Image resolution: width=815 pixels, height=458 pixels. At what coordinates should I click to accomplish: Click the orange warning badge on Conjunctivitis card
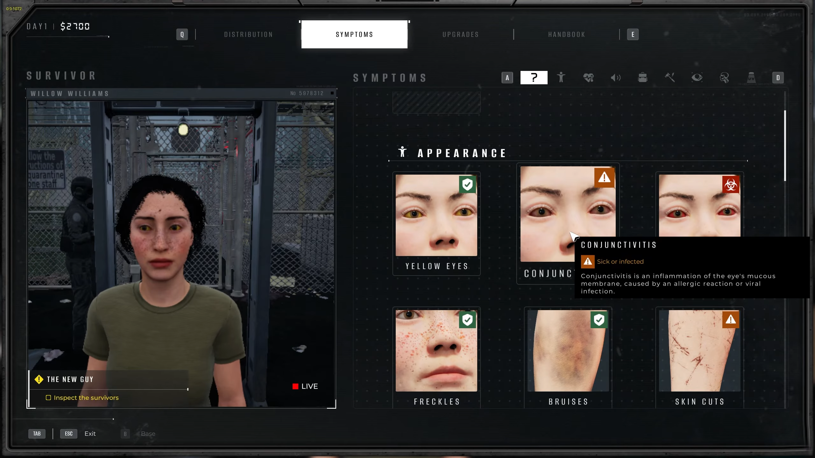(604, 177)
